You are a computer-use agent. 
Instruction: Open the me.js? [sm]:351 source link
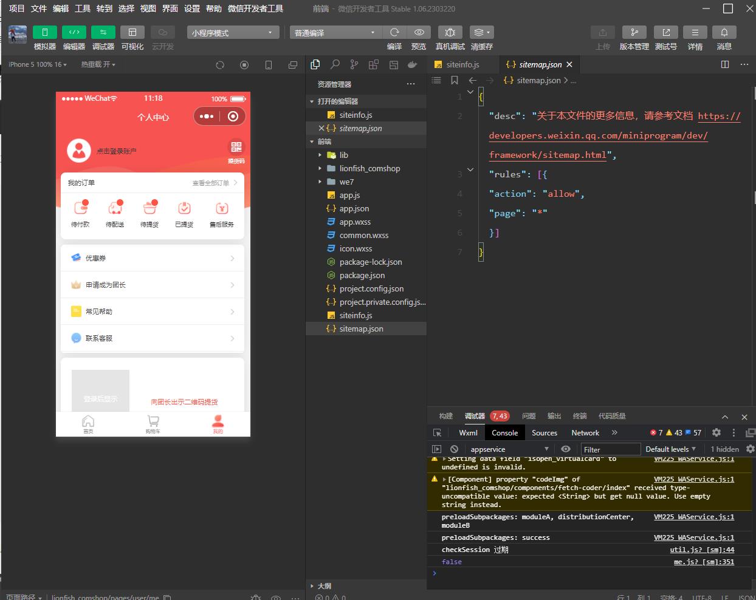704,562
